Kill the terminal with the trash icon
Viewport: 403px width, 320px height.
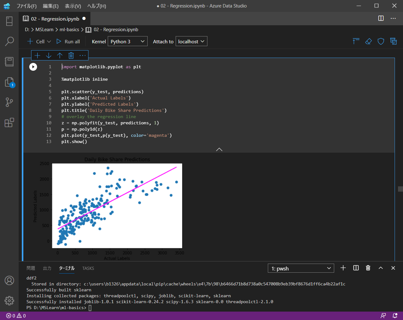click(x=368, y=268)
